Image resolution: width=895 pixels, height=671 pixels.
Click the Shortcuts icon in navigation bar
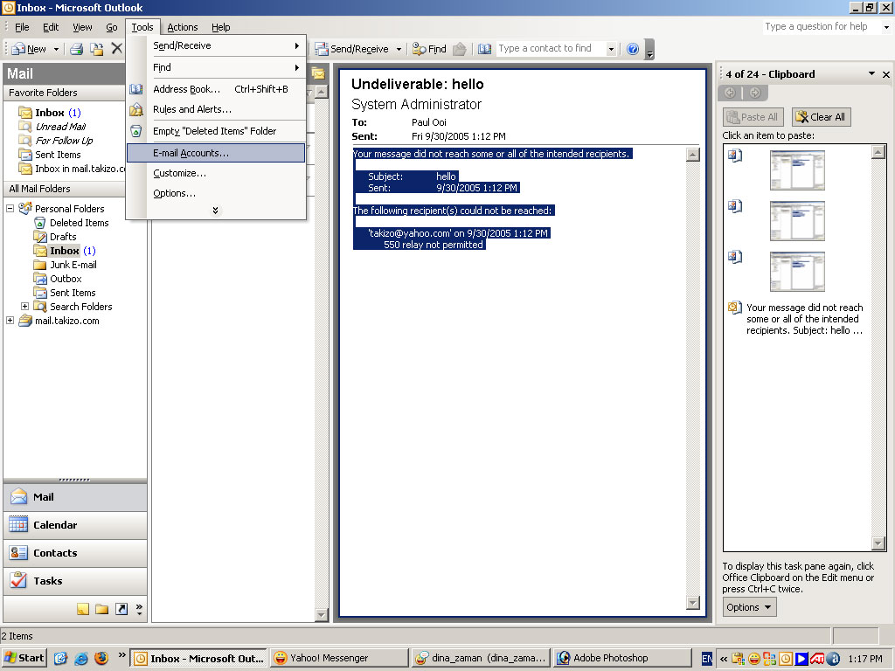click(121, 609)
